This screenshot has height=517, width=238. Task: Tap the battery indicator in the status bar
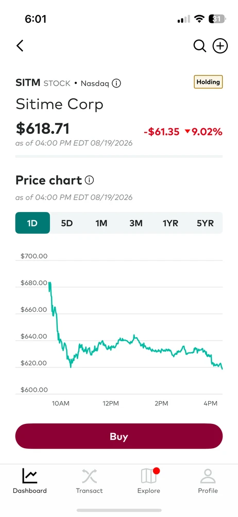[x=217, y=19]
